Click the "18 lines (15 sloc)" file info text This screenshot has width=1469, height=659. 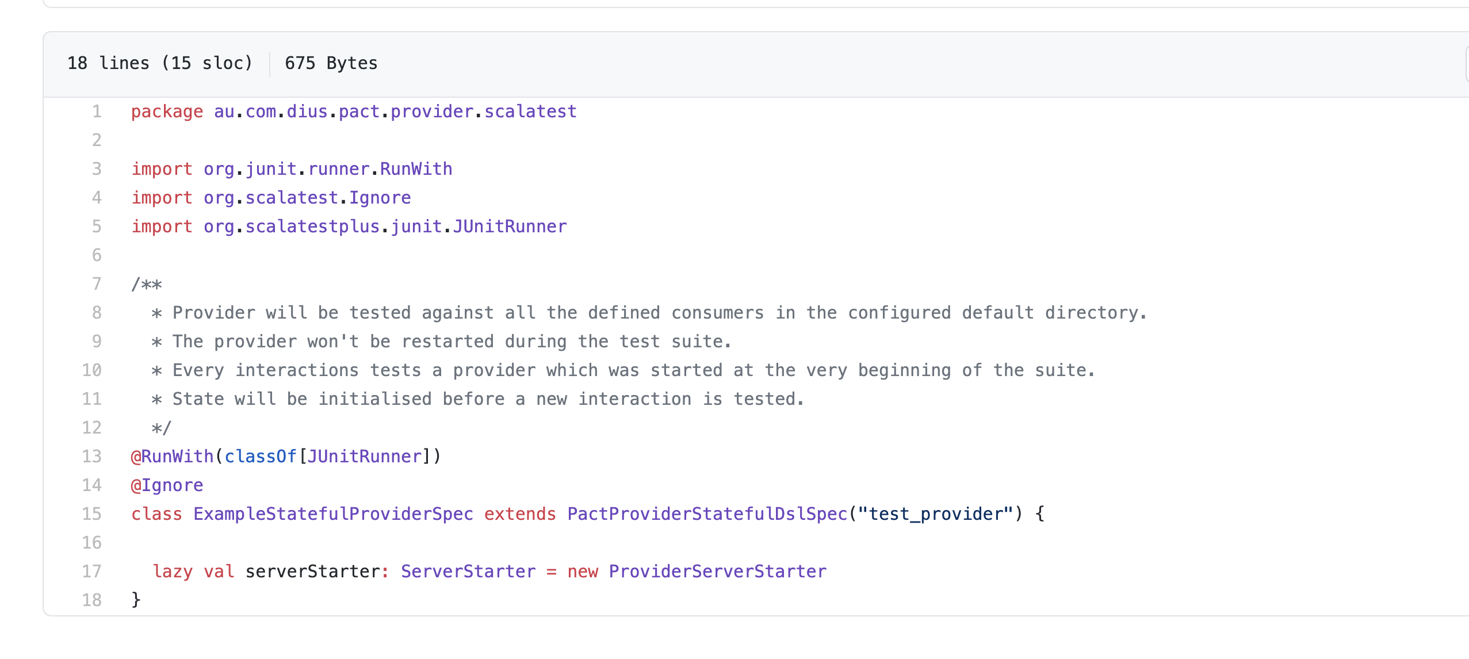[160, 63]
